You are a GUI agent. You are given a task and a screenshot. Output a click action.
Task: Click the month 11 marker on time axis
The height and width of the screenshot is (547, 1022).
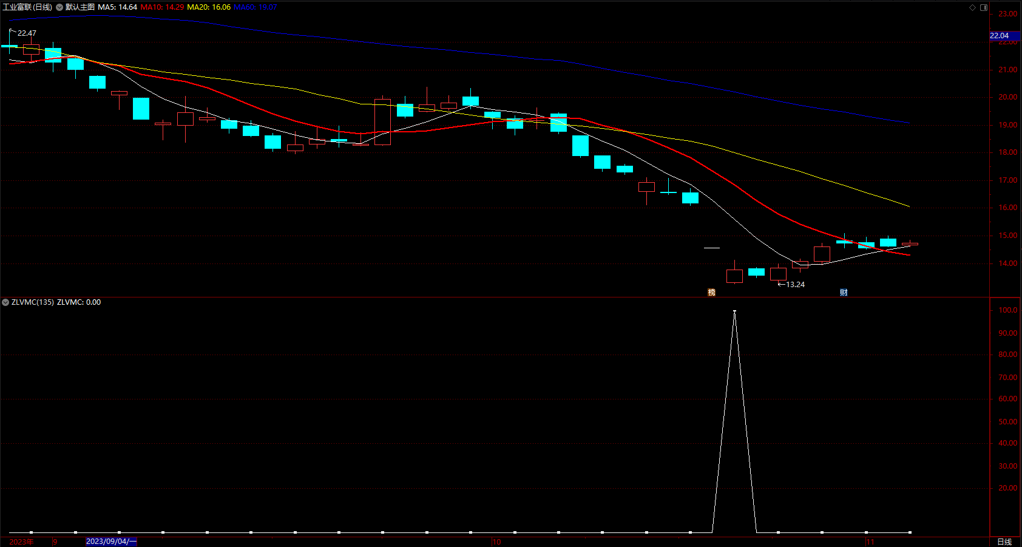870,542
